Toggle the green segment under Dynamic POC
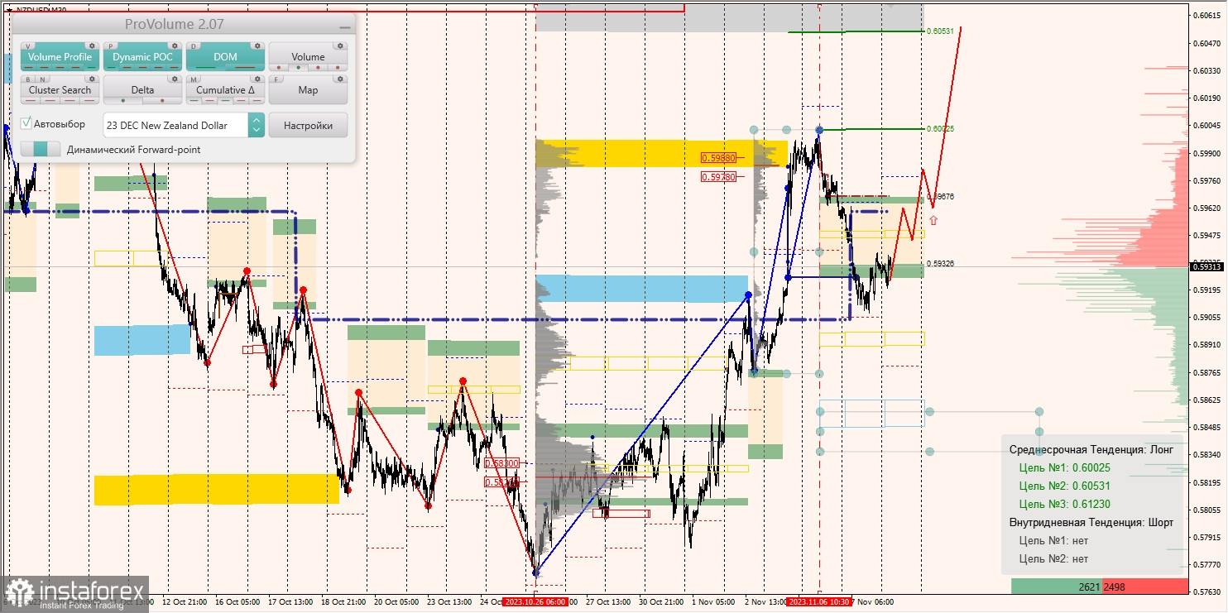 point(111,68)
